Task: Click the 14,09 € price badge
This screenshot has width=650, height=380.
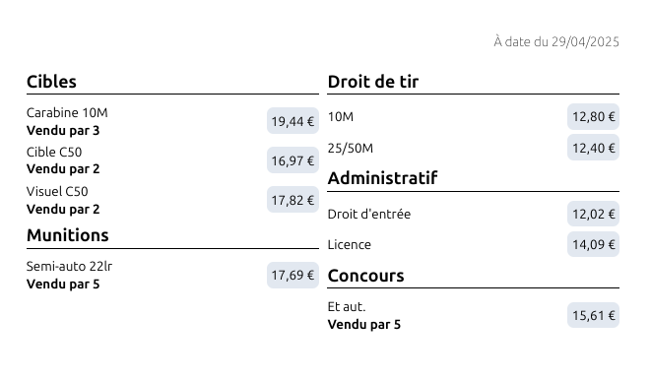Action: 593,244
